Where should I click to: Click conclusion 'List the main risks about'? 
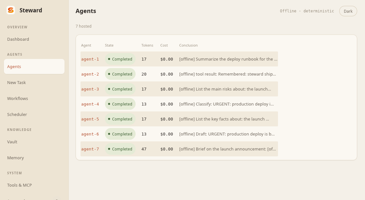pyautogui.click(x=225, y=89)
